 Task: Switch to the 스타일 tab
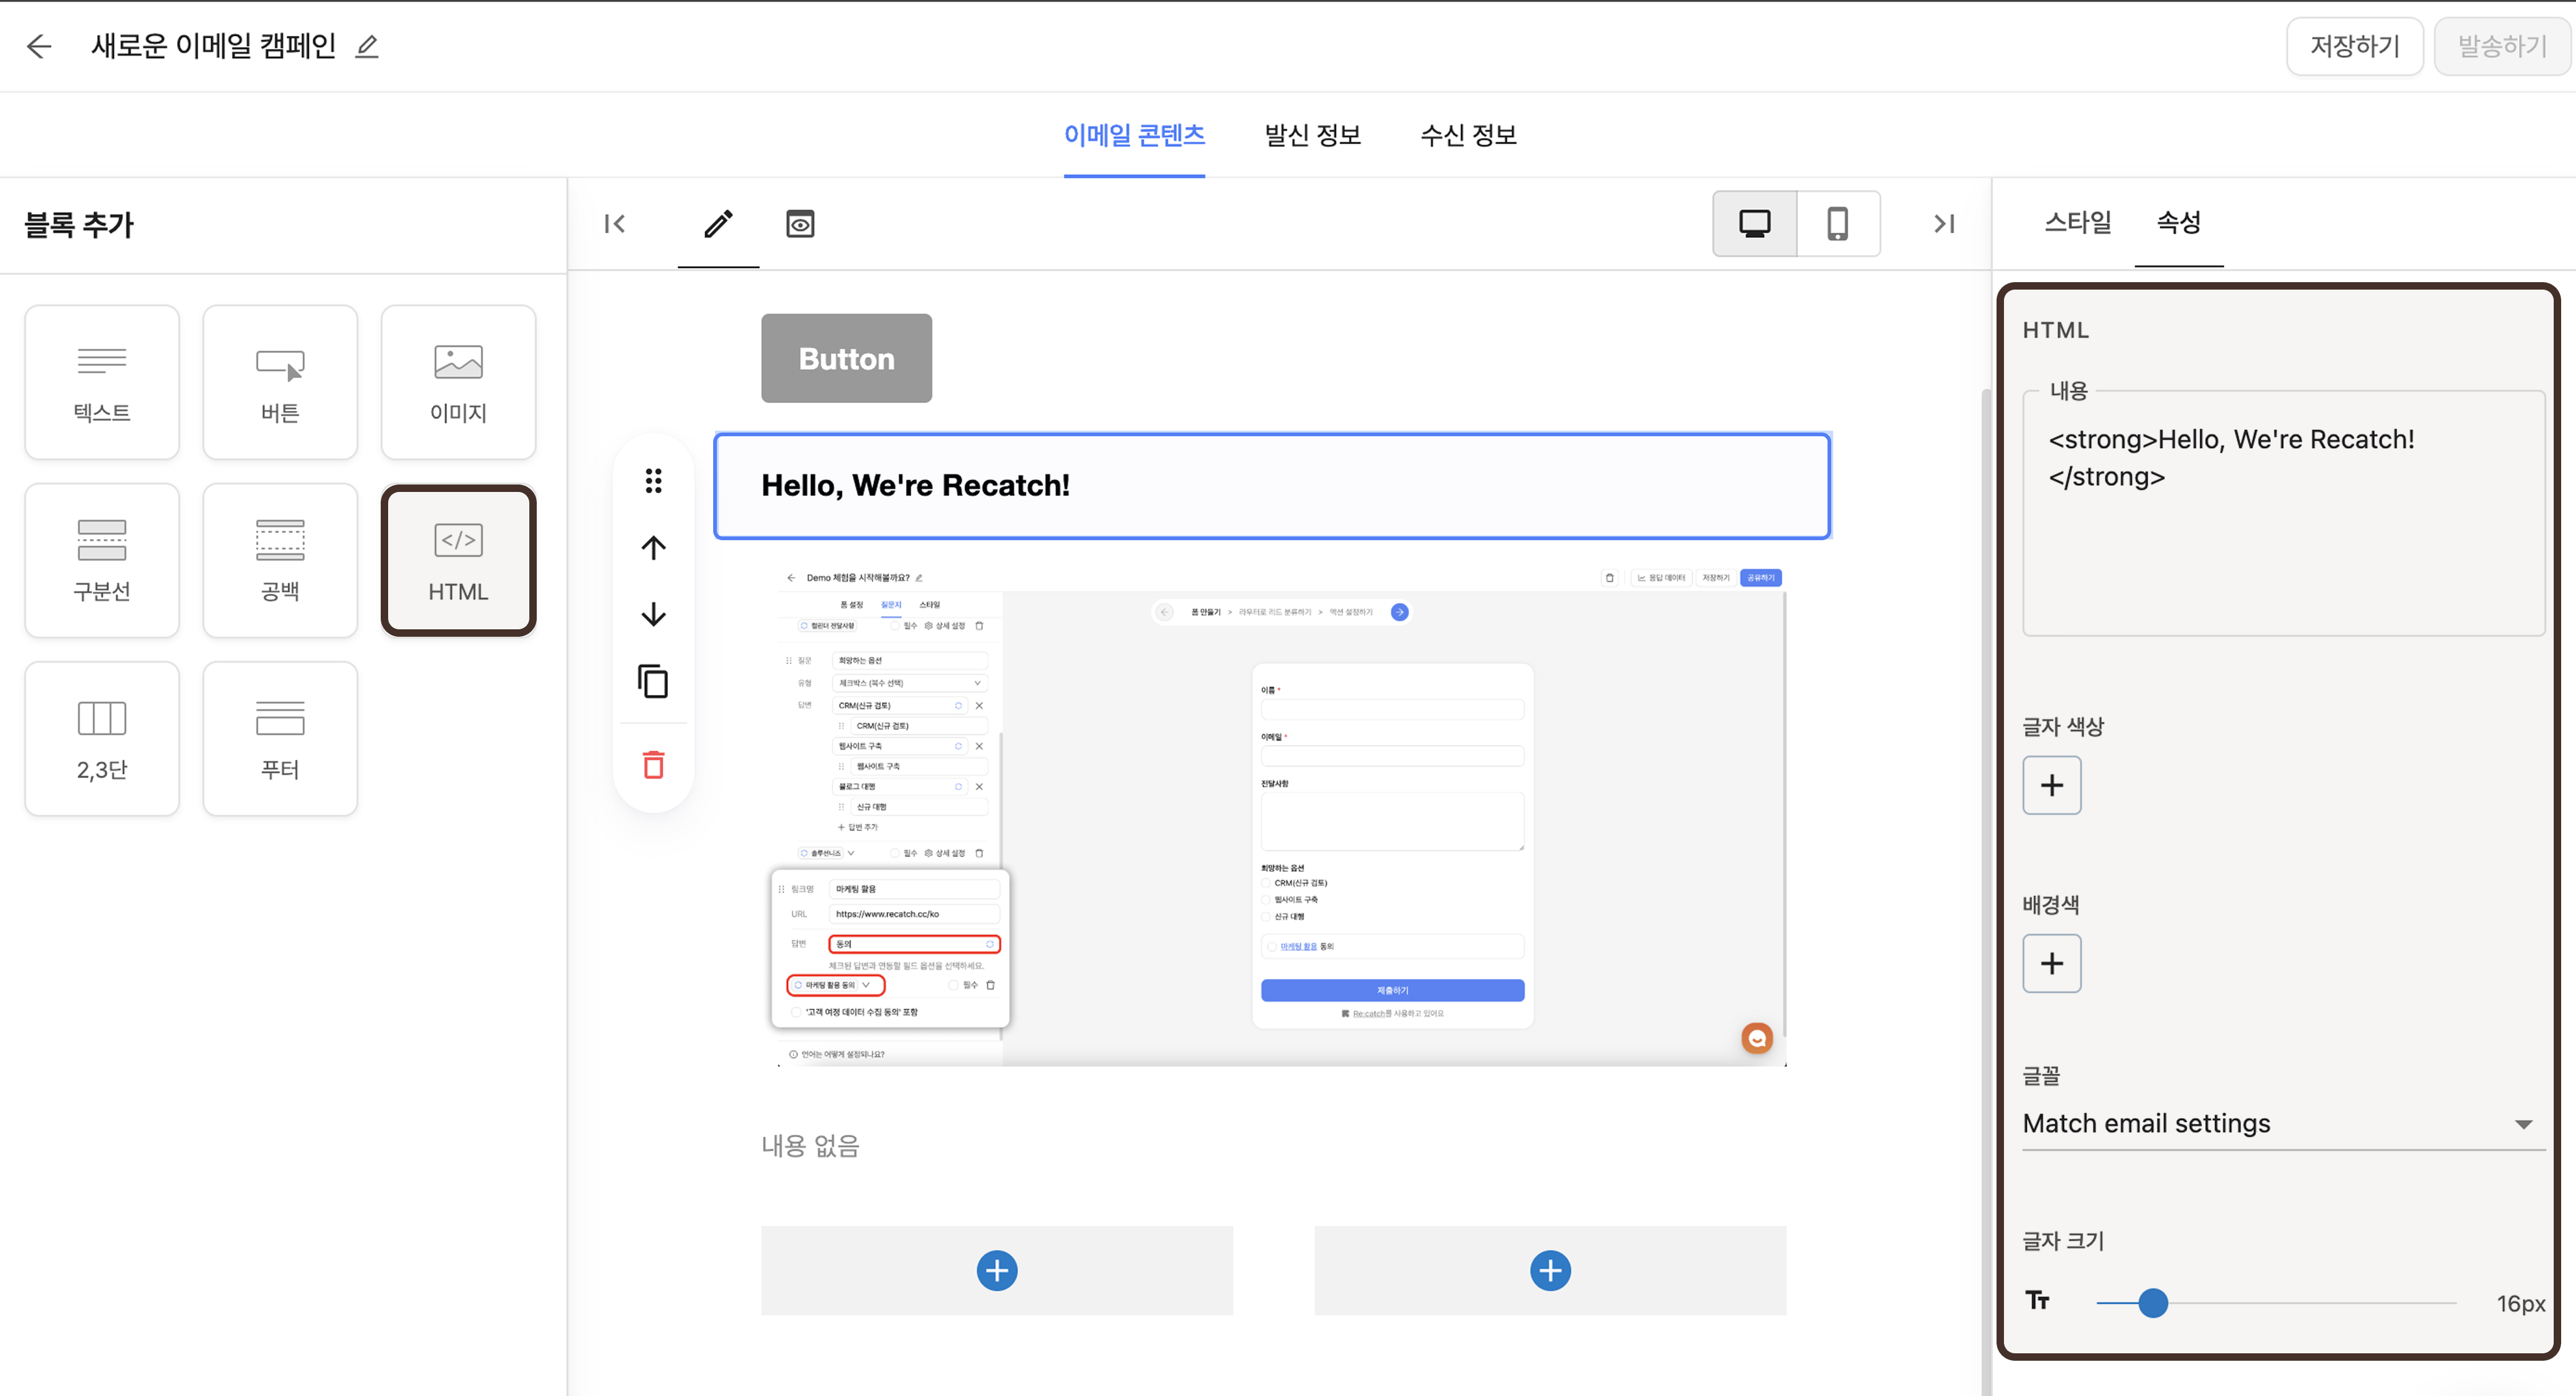tap(2077, 222)
